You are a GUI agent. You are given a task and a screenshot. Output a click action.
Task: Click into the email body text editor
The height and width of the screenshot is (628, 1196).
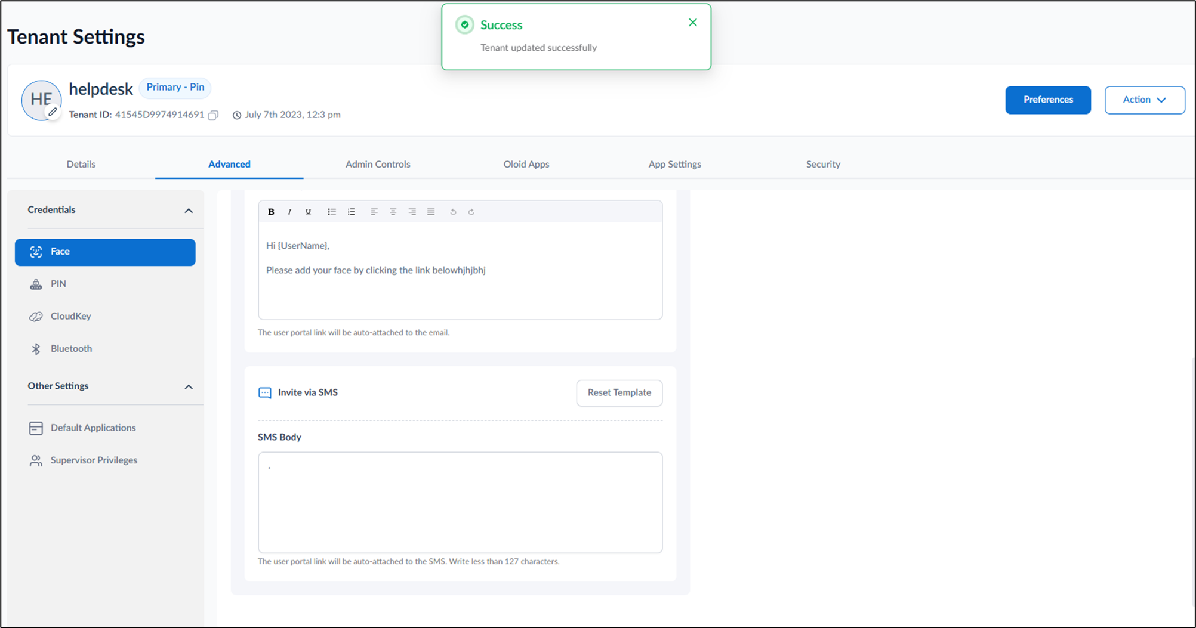point(460,271)
